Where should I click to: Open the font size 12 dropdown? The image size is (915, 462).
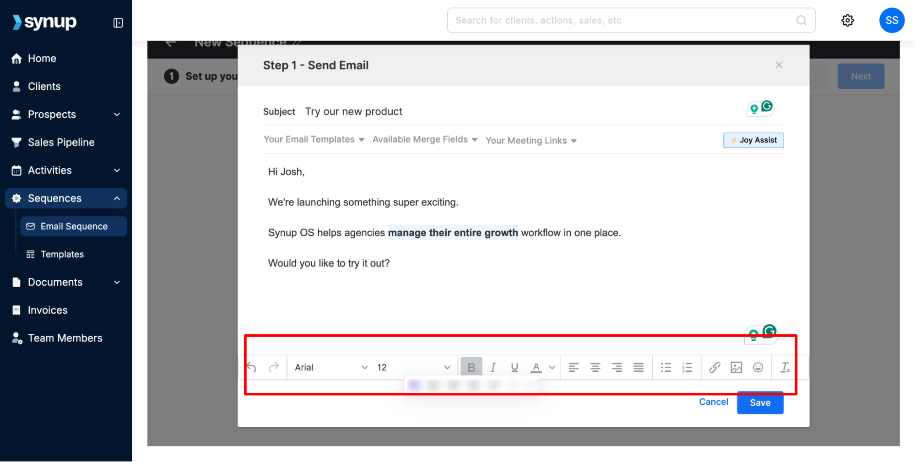tap(414, 367)
